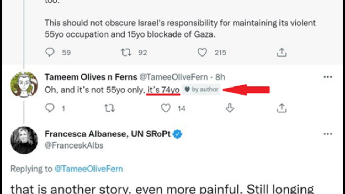Screen dimensions: 345x194
Task: Open the Tameem Olives n Ferns display name
Action: (91, 78)
